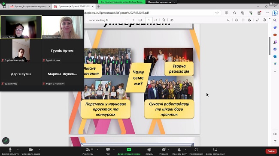
Task: Open Browser essentials heart icon
Action: (x=251, y=13)
